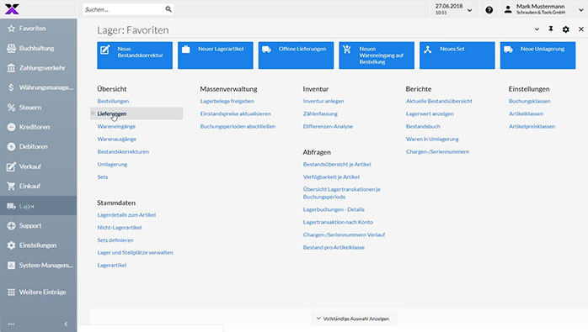Collapse panel with chevron next to pin
Screen dimensions: 588x332
pyautogui.click(x=537, y=29)
